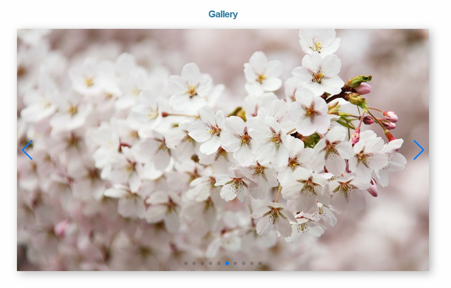Screen dimensions: 451x288
Task: Switch to the third slide dot
Action: [202, 263]
